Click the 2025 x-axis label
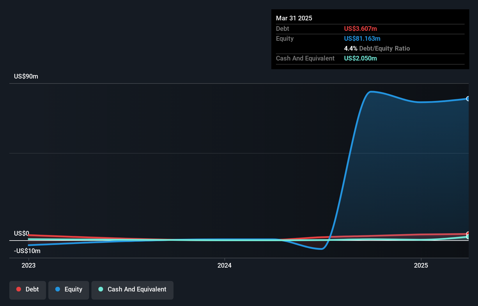This screenshot has width=478, height=306. 421,265
